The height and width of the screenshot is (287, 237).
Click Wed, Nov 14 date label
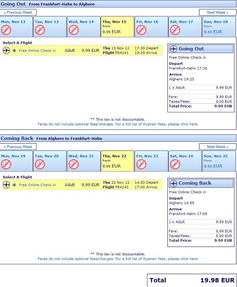[x=81, y=22]
